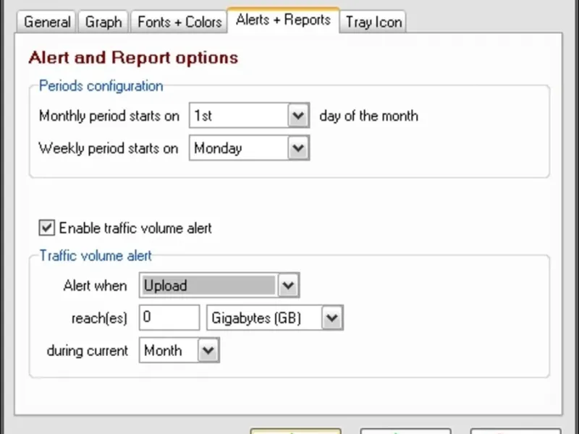Open the Graph tab
The width and height of the screenshot is (579, 434).
(x=103, y=22)
